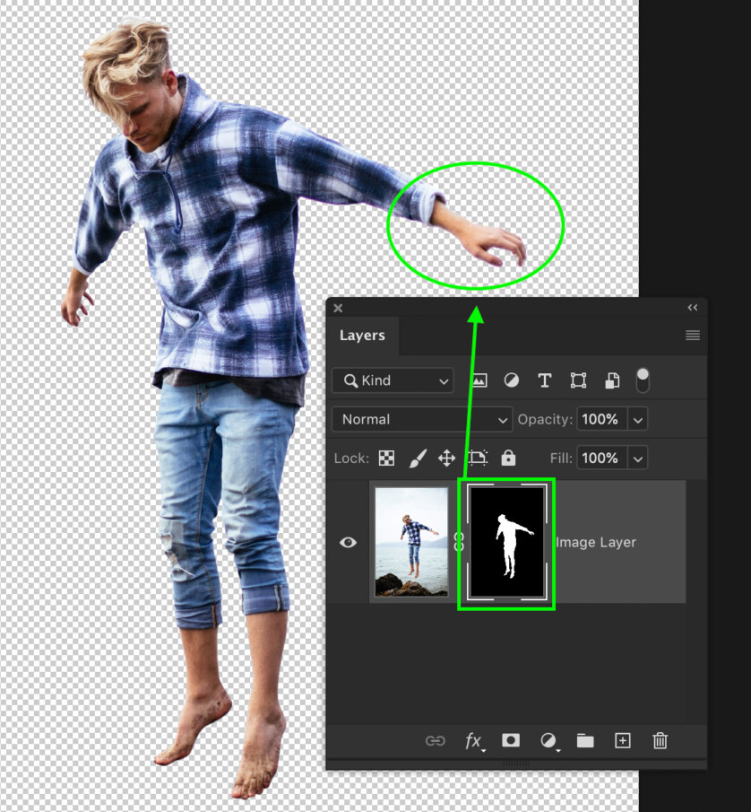751x812 pixels.
Task: Link the selected layers
Action: click(x=436, y=740)
